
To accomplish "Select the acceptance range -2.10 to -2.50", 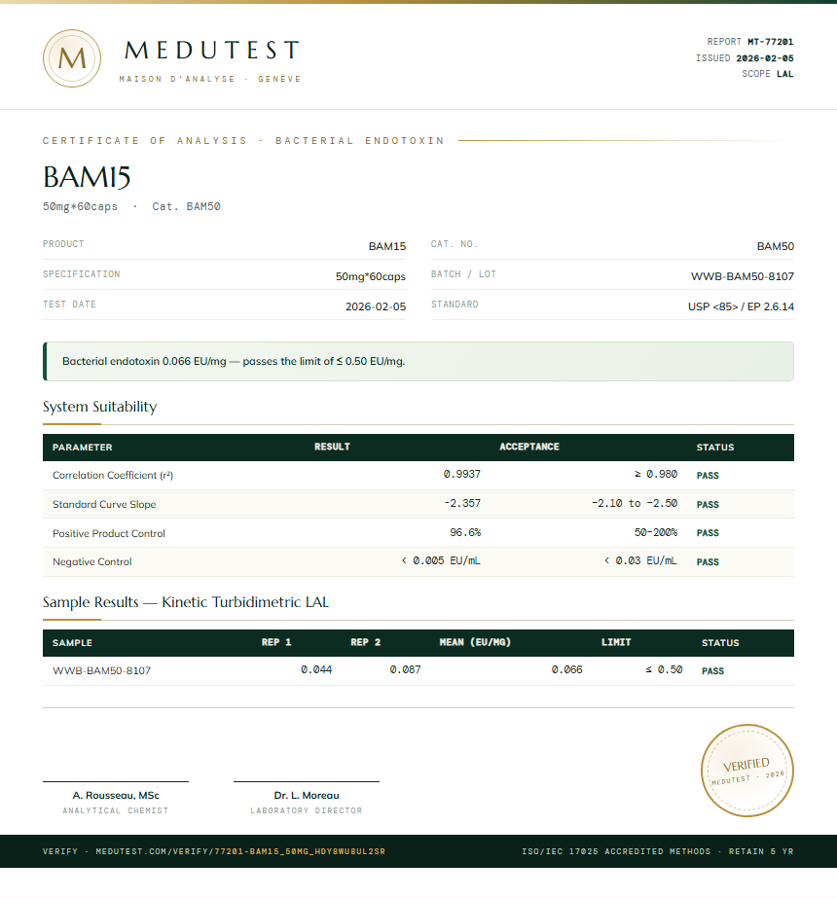I will click(635, 503).
